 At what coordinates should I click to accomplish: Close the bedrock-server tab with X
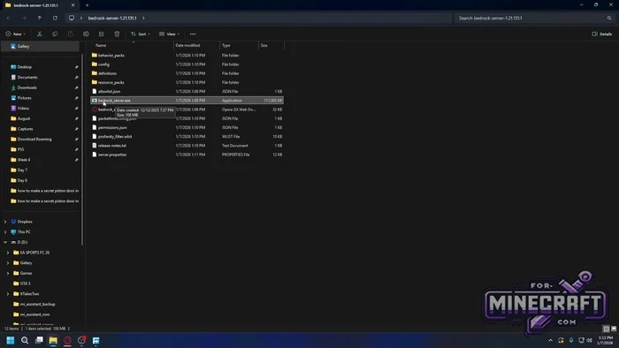tap(73, 5)
